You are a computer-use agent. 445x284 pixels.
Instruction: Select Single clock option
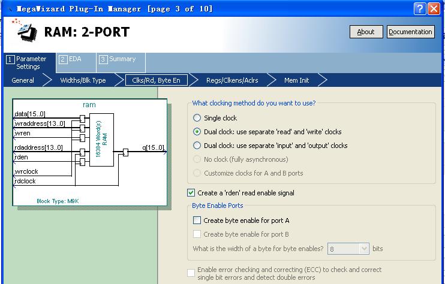(197, 118)
